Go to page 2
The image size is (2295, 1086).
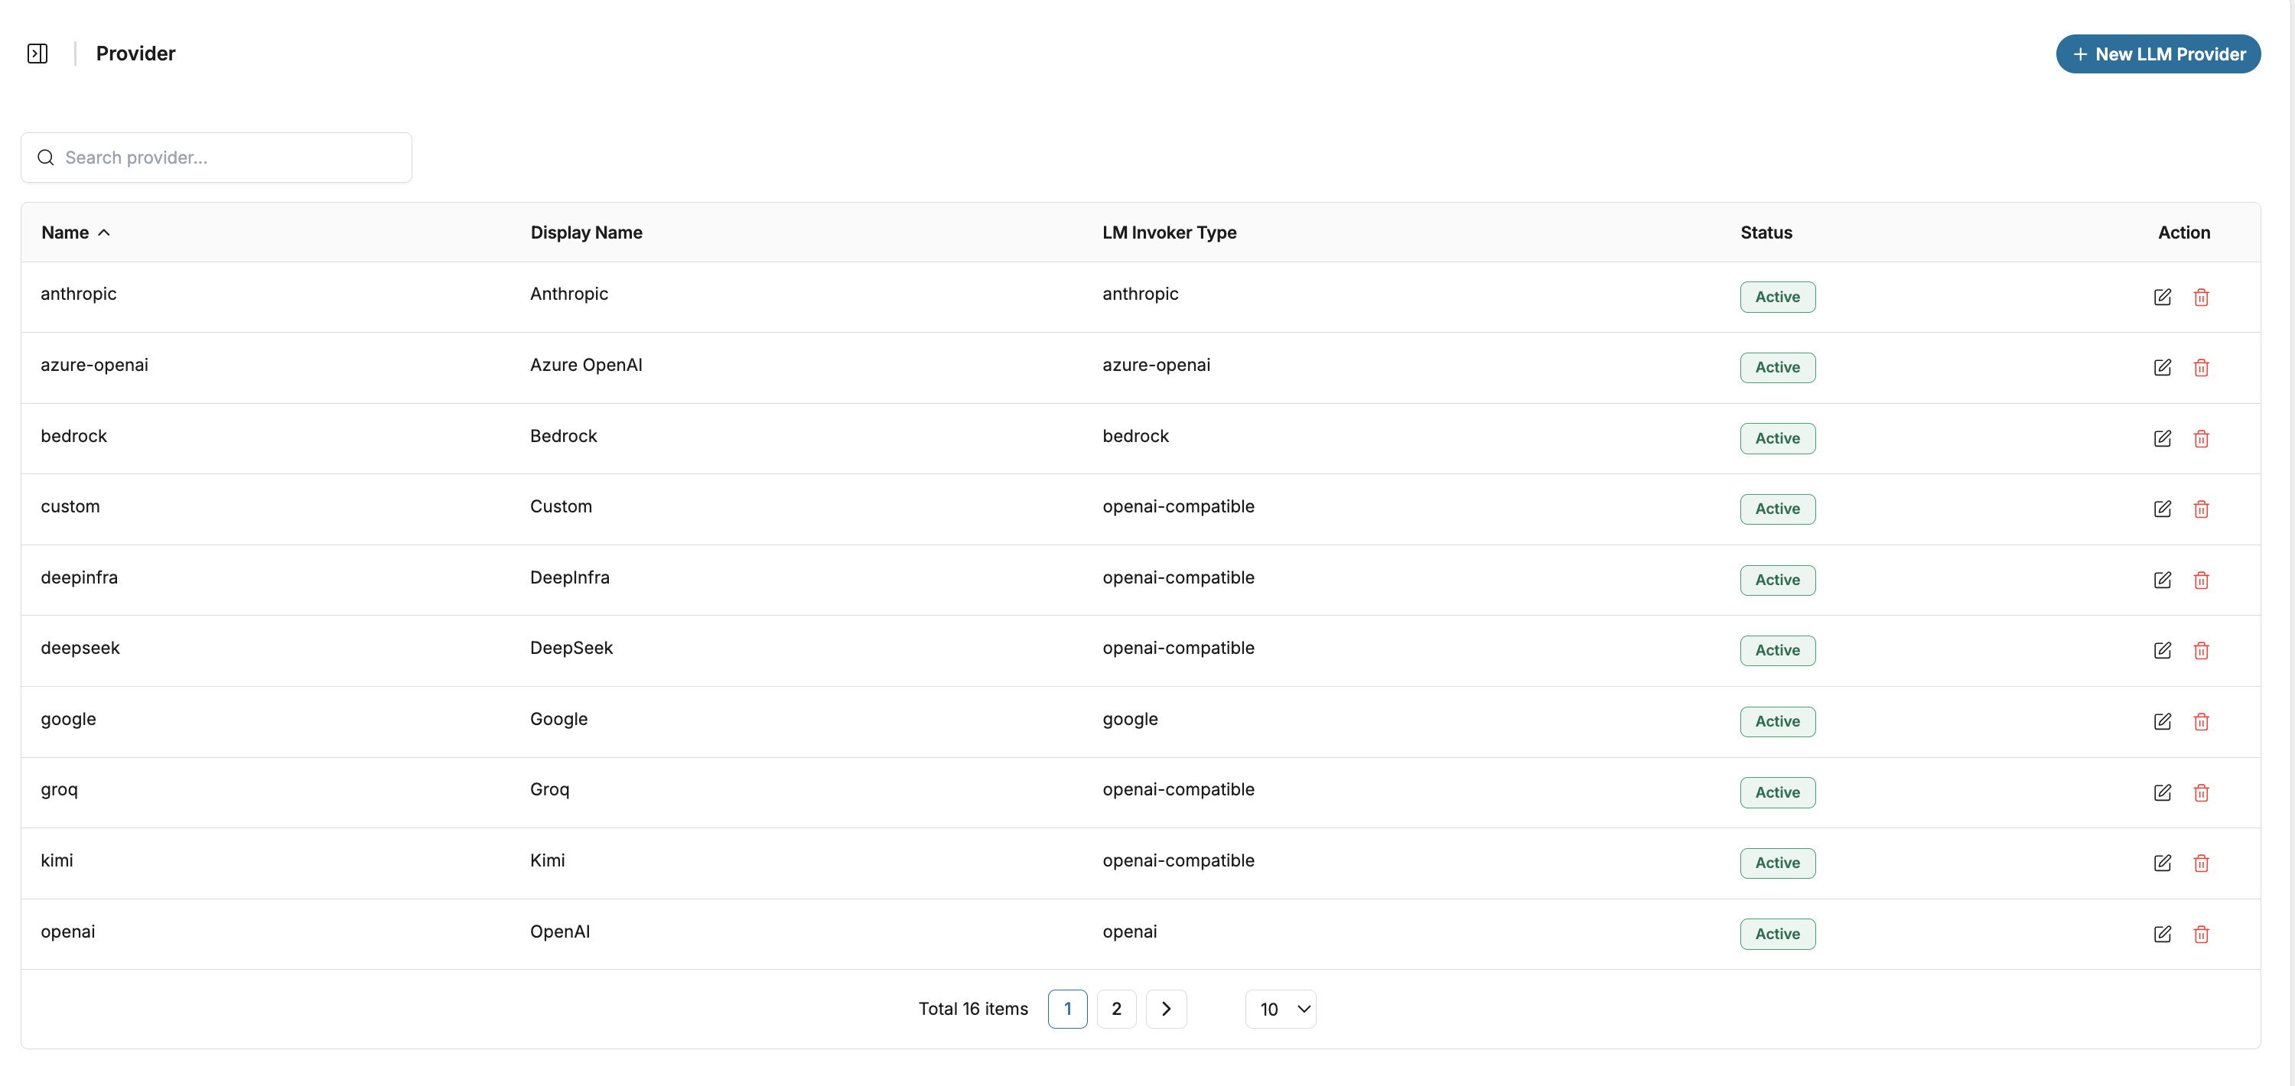pyautogui.click(x=1115, y=1009)
